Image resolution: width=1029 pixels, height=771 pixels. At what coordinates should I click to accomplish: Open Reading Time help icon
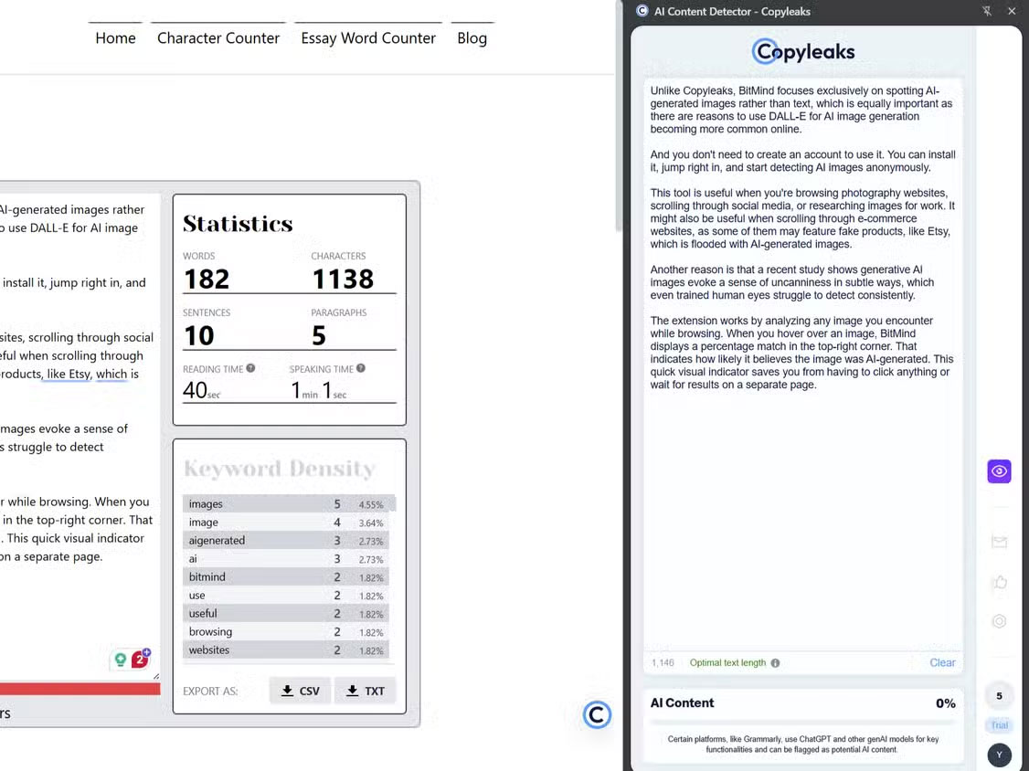(x=250, y=369)
